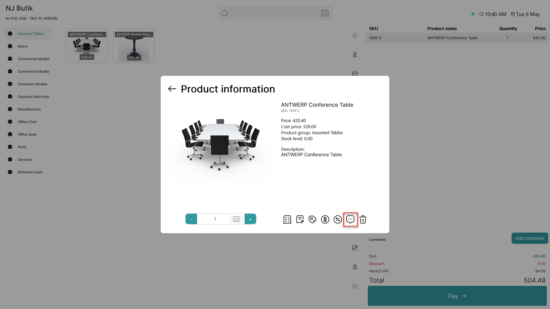Click the Total amount 504.48
This screenshot has height=309, width=550.
535,280
